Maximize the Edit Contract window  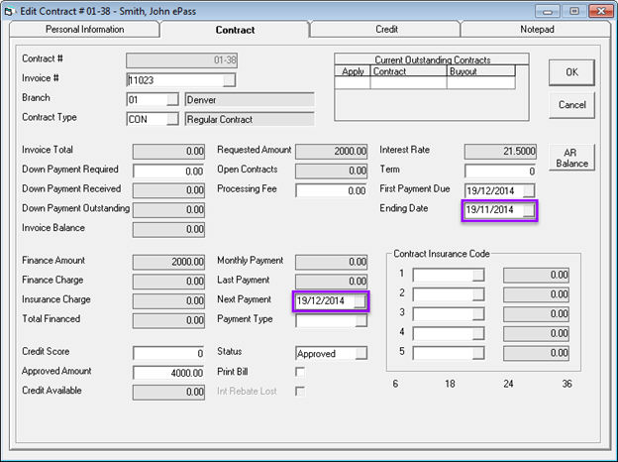pos(573,12)
